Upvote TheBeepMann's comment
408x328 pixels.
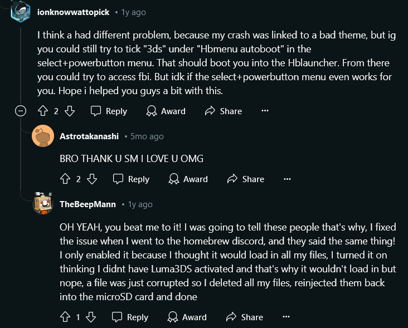[x=65, y=317]
